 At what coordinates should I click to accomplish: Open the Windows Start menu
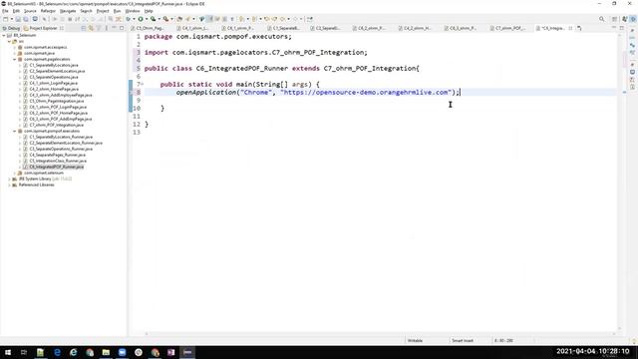click(x=7, y=352)
